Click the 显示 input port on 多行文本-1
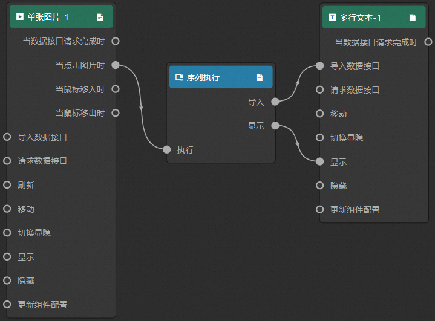 (x=320, y=161)
